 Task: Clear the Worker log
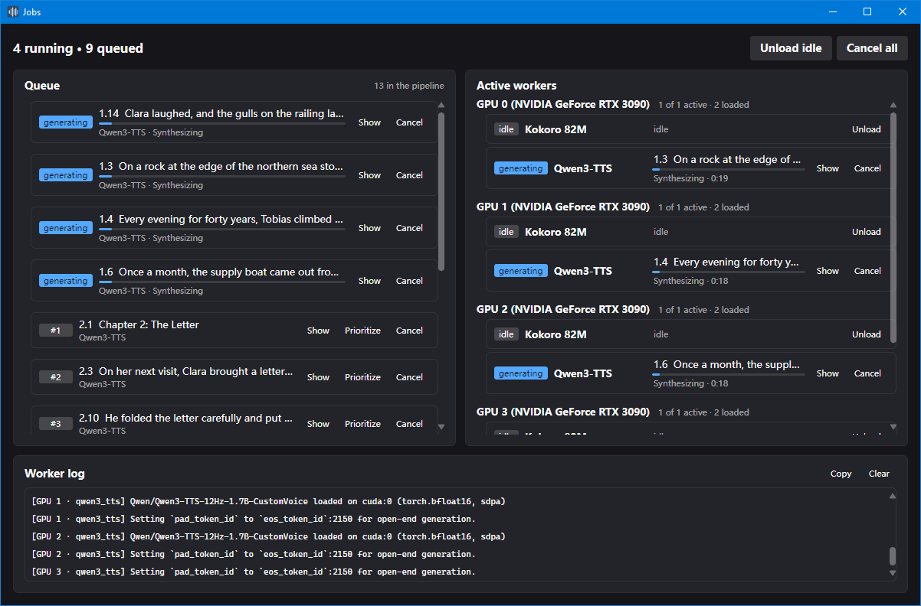pos(879,474)
